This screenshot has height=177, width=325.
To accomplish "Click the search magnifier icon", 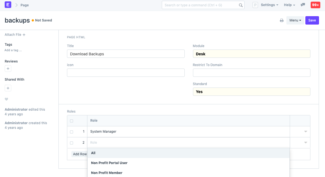I will coord(240,5).
